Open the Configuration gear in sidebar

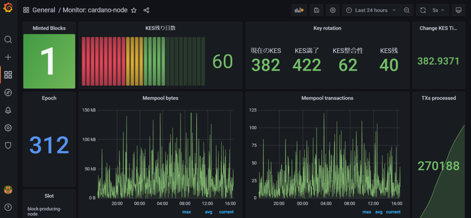pyautogui.click(x=8, y=128)
